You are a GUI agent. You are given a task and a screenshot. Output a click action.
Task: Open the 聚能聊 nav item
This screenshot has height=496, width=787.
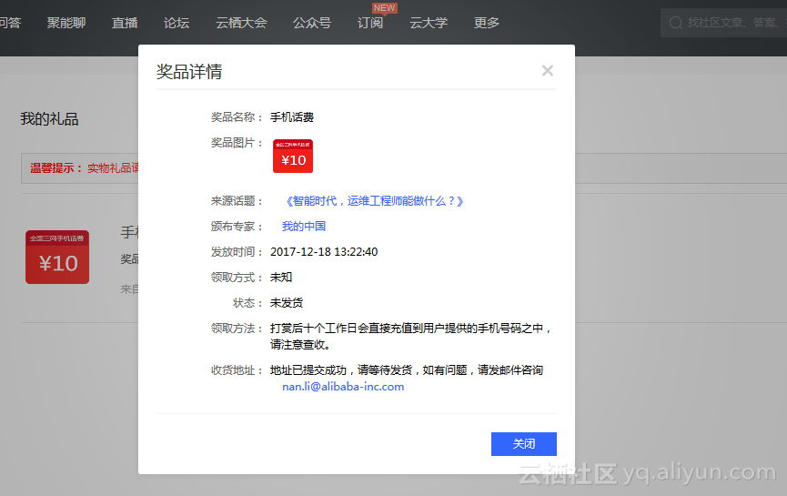[66, 23]
